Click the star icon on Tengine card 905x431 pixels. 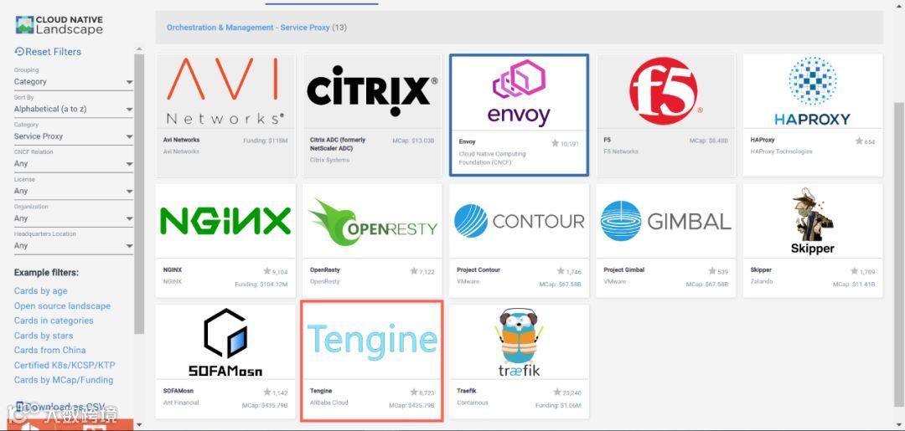414,392
